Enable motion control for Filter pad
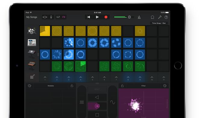 click(165, 86)
